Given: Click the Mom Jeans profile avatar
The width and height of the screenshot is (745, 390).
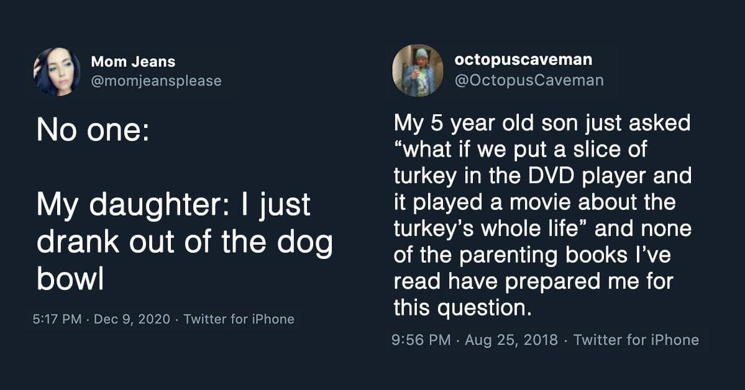Looking at the screenshot, I should click(x=56, y=71).
